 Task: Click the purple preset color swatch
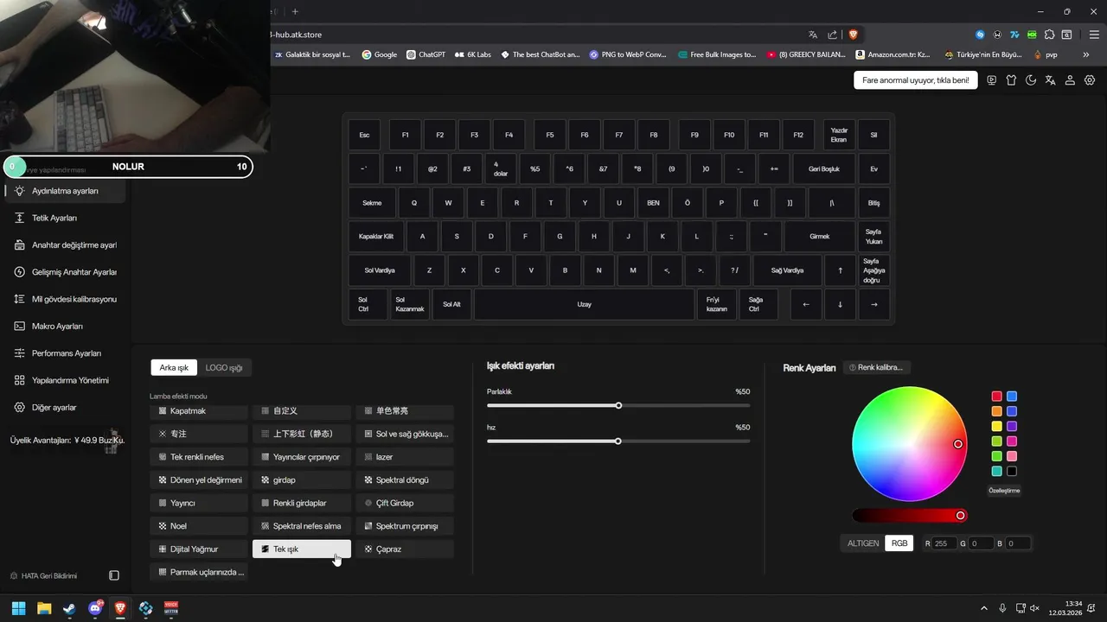tap(1011, 426)
